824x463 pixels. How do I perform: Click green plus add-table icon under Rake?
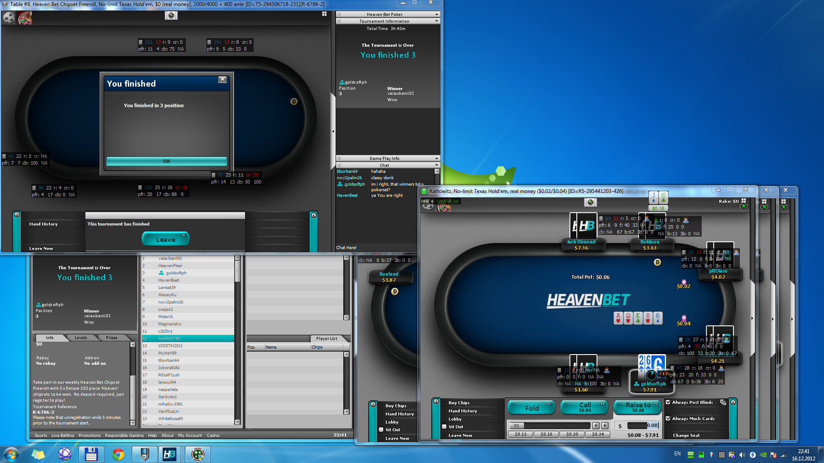pyautogui.click(x=744, y=207)
